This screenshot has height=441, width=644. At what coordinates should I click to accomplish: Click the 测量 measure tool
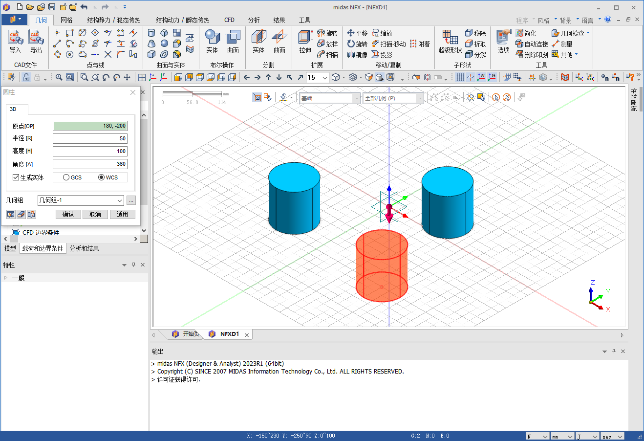[562, 44]
